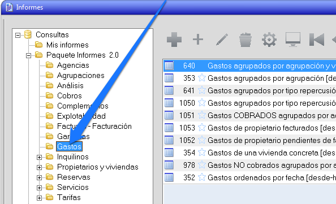Viewport: 336px width, 204px height.
Task: Select the Cobros tree item
Action: [70, 96]
